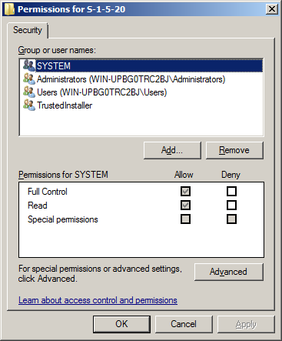
Task: Click the Remove button
Action: pyautogui.click(x=234, y=150)
